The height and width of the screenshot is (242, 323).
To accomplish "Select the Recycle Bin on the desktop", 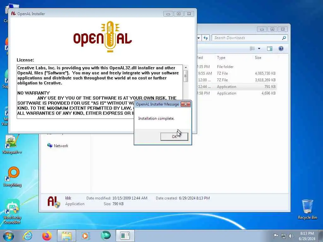I will pyautogui.click(x=307, y=209).
